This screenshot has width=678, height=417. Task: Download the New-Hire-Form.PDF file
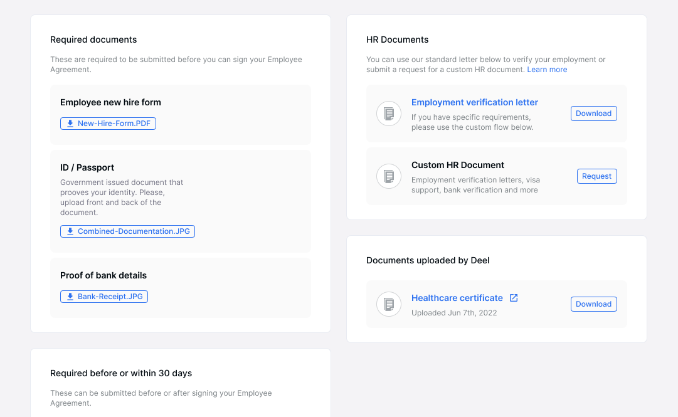tap(108, 124)
